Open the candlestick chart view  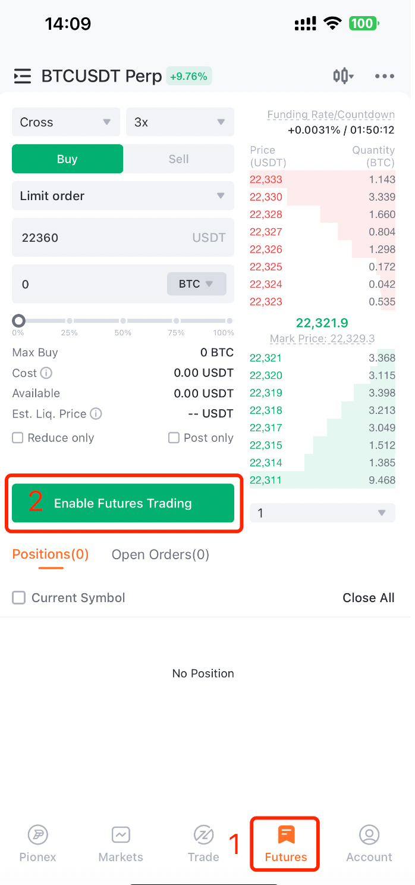(x=343, y=76)
